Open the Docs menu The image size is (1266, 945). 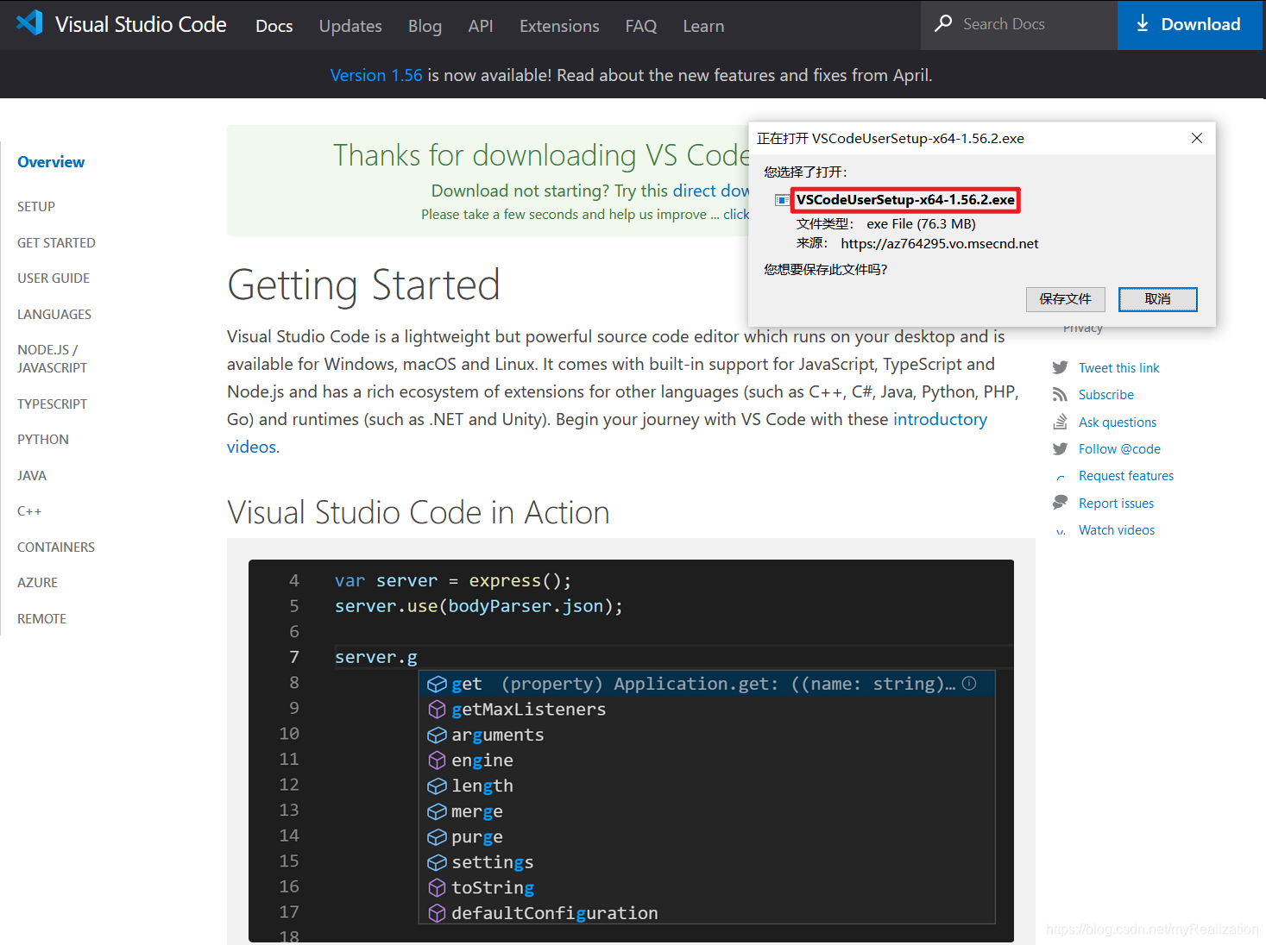[274, 26]
